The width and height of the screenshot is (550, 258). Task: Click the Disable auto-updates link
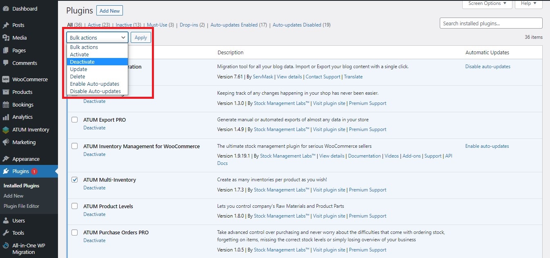tap(488, 67)
